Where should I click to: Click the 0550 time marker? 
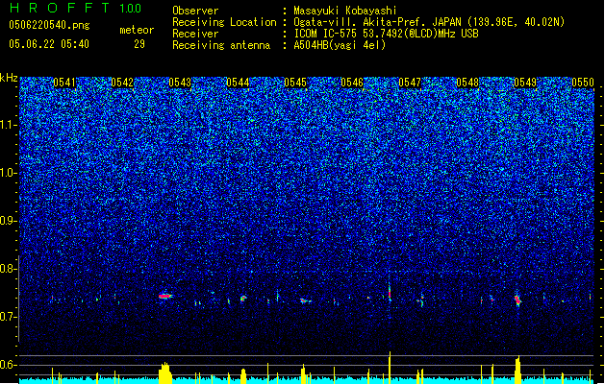point(583,83)
